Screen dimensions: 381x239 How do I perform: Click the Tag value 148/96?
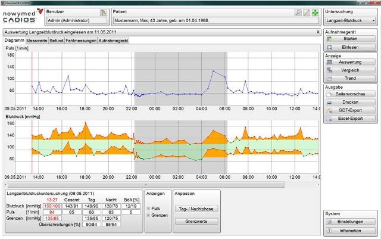coord(91,206)
